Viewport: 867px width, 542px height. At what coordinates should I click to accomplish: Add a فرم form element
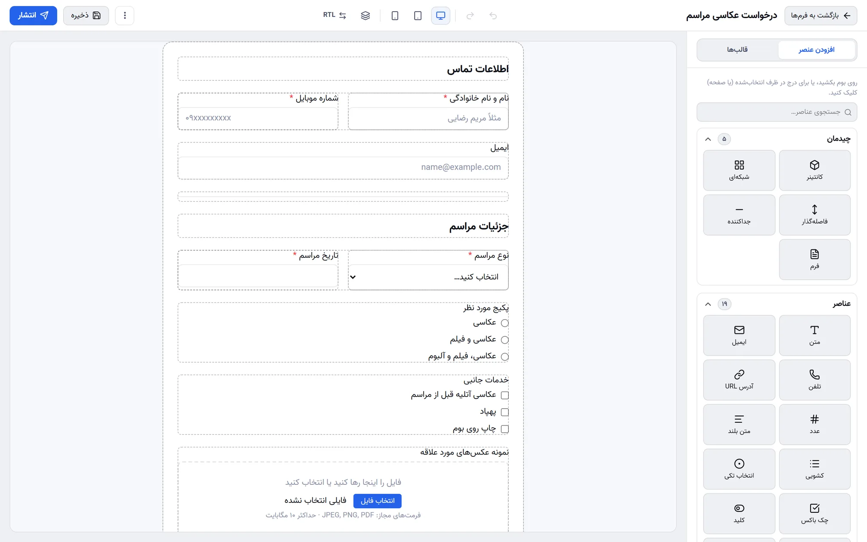[x=815, y=259]
